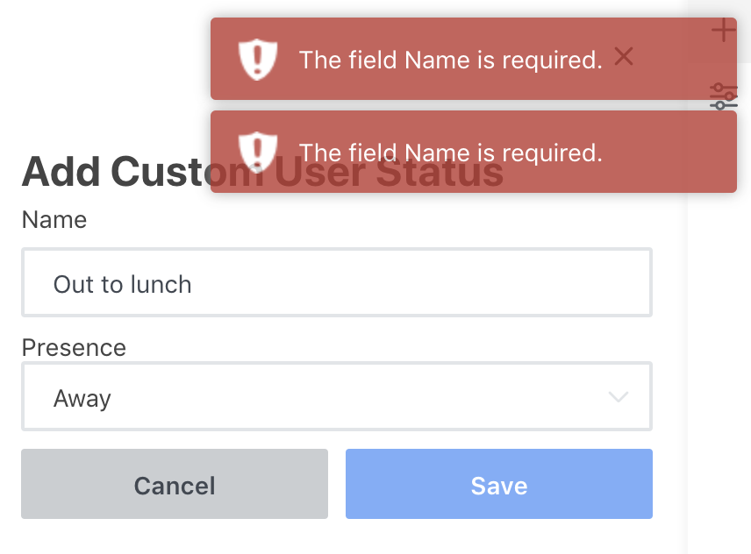Click the lower toast's error message text

pos(450,153)
